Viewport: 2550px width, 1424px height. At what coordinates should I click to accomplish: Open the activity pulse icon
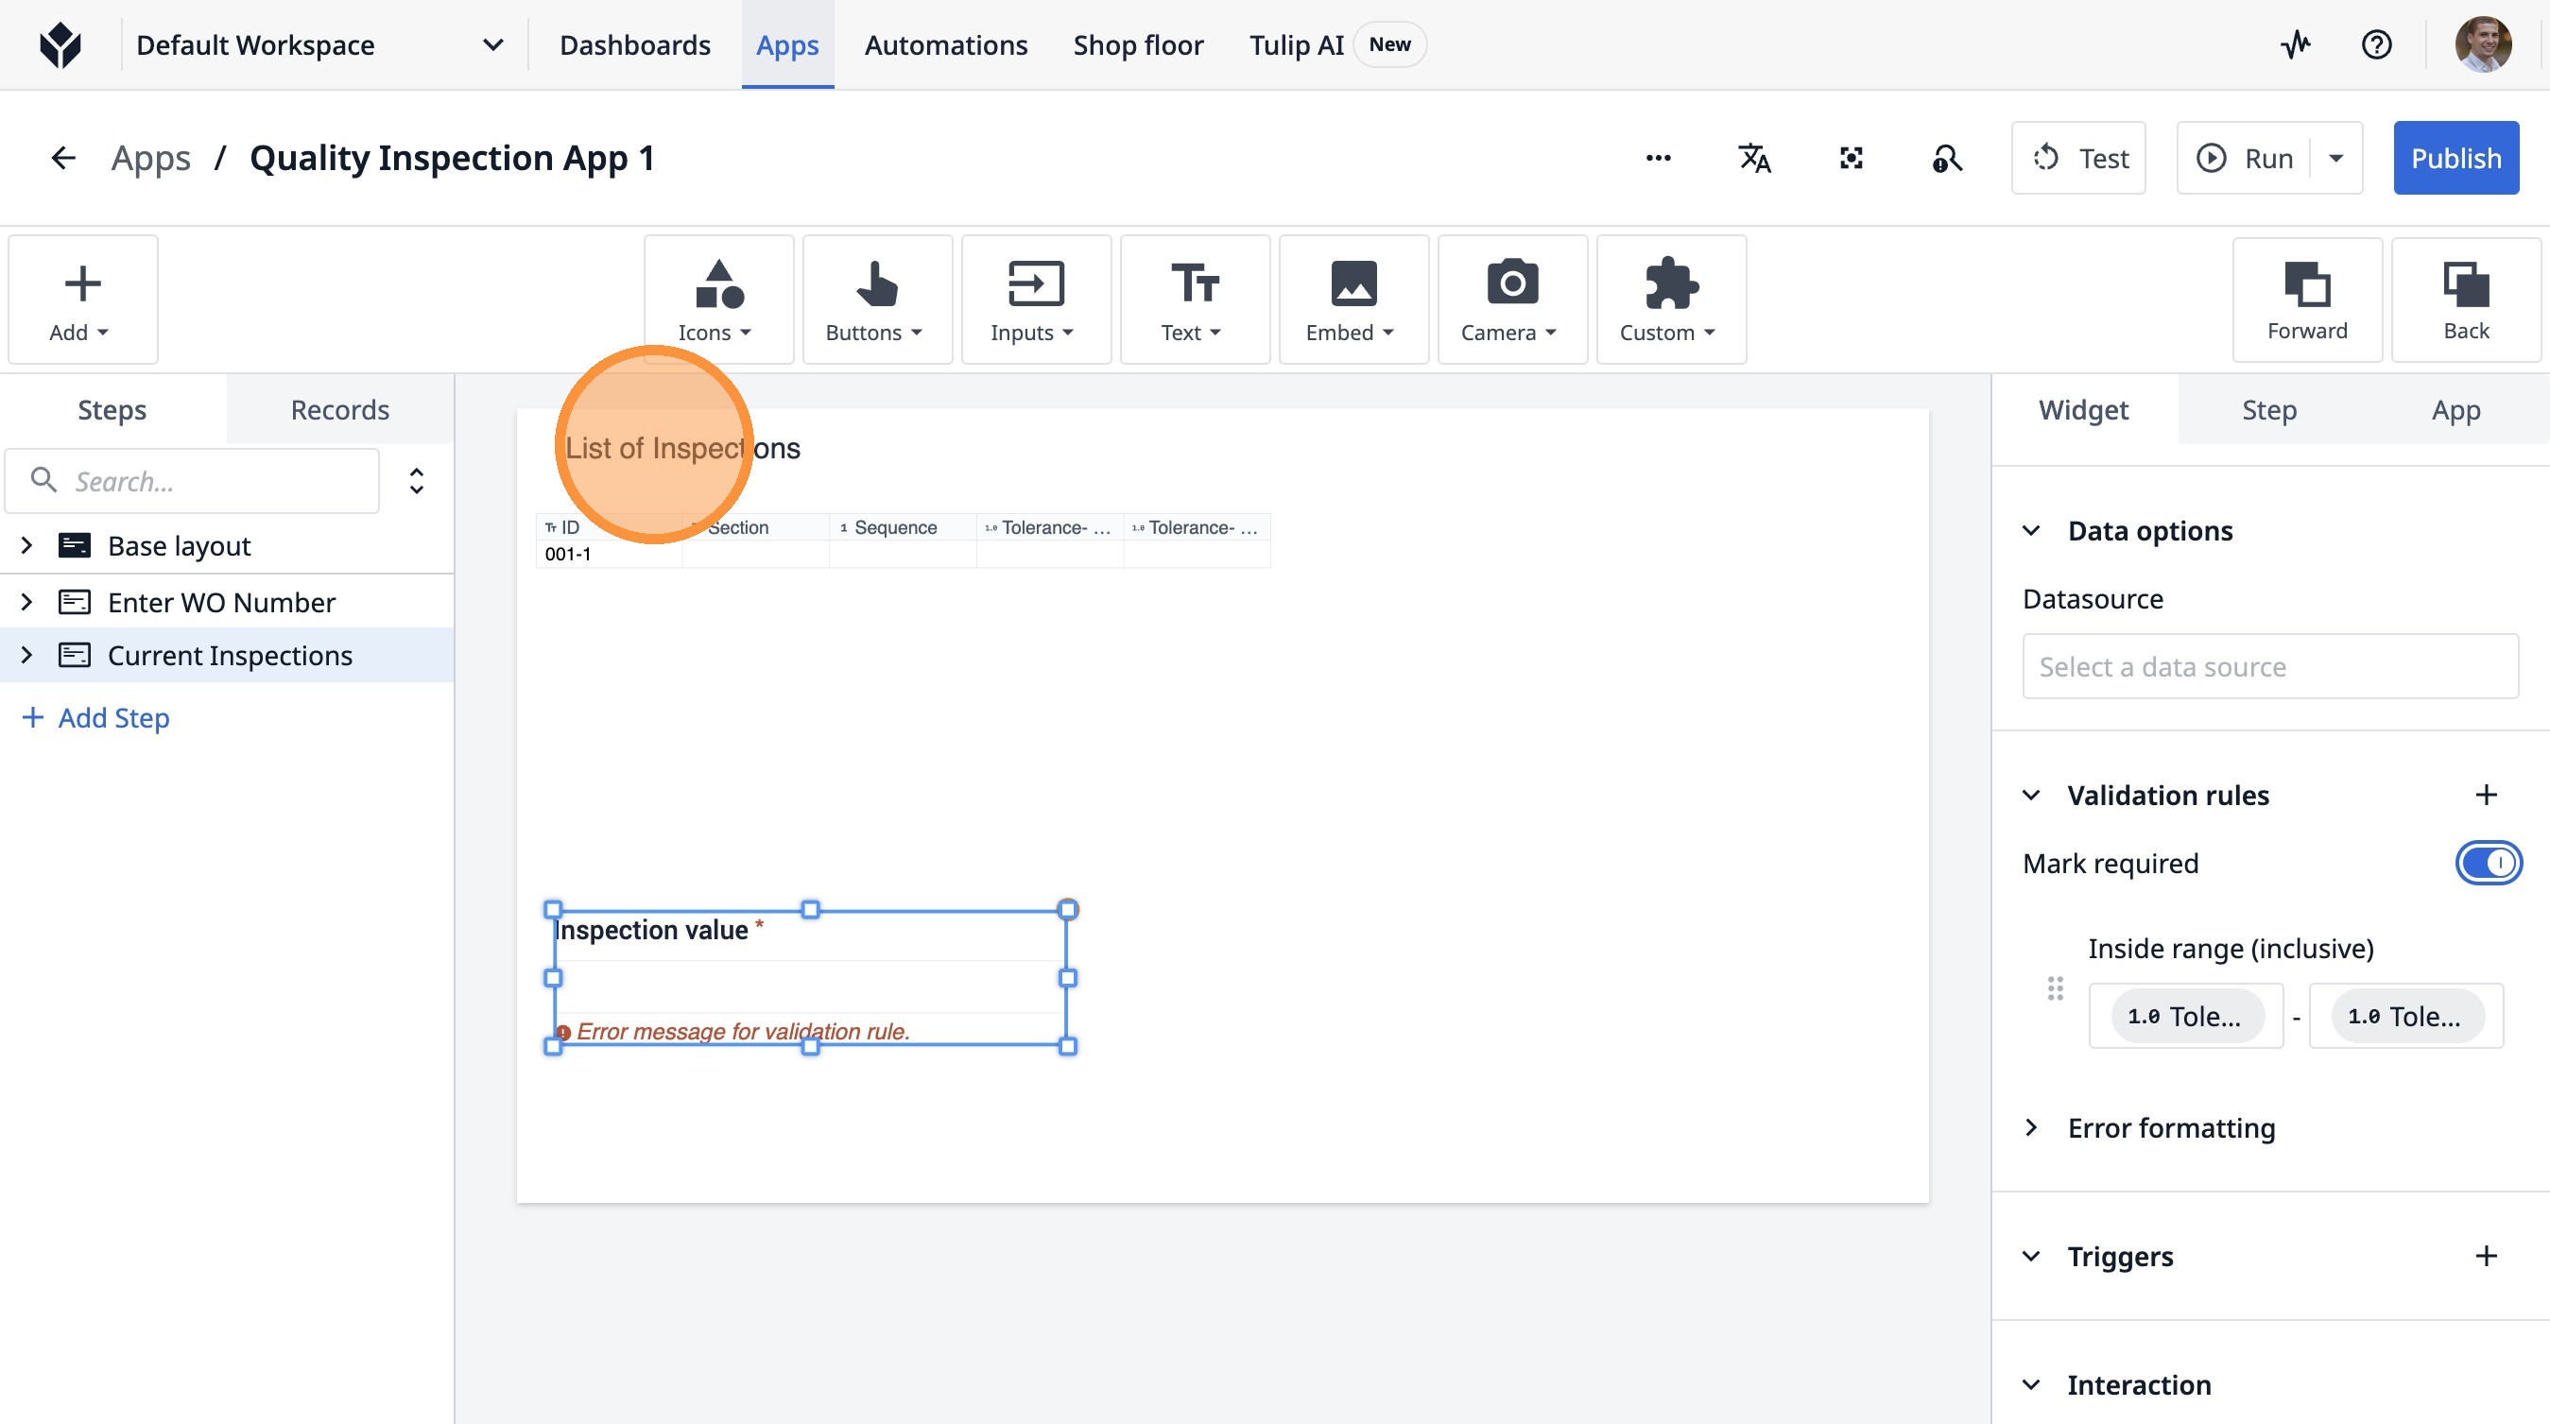click(x=2296, y=44)
